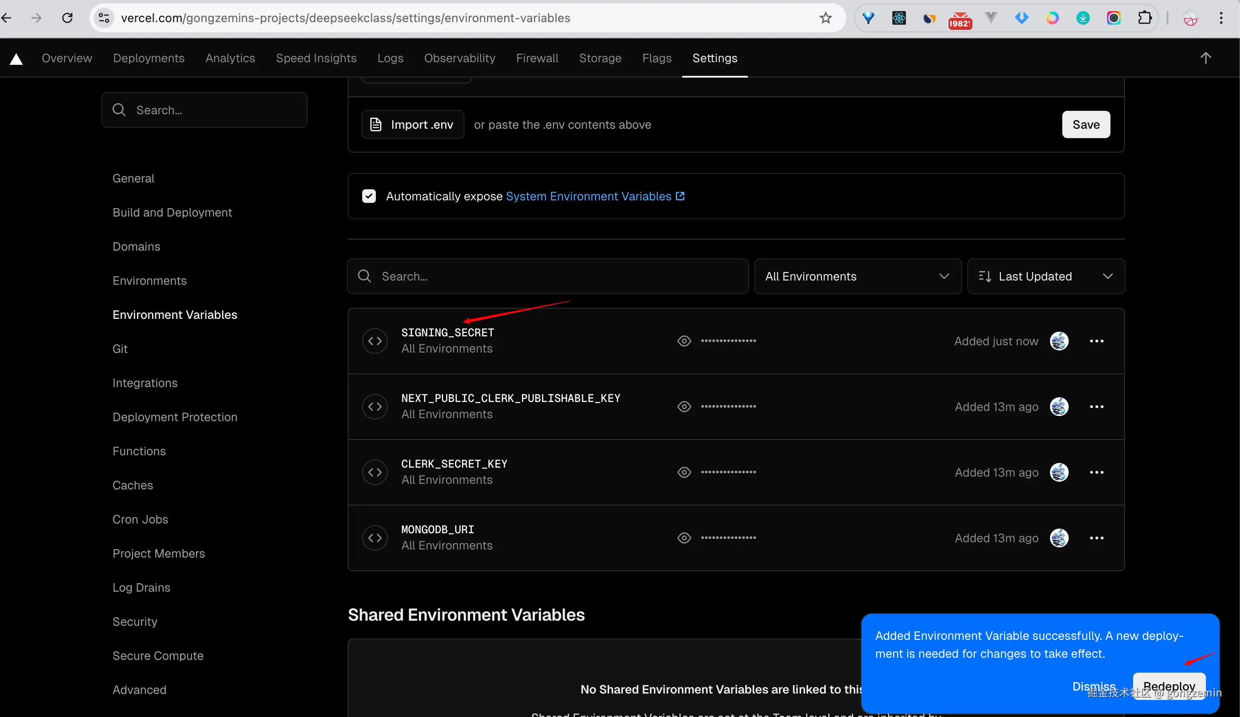1240x717 pixels.
Task: Click the settings sidebar Search field
Action: point(204,110)
